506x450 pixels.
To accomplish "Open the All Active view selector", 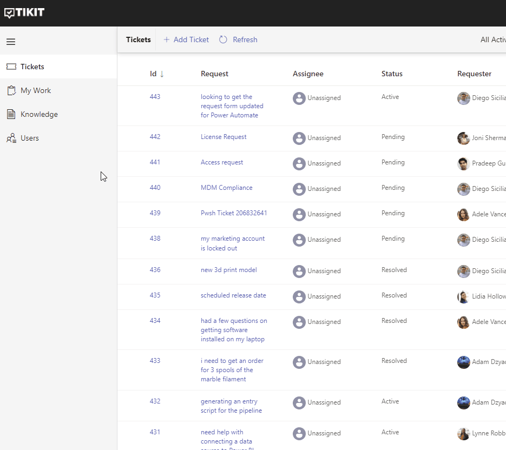I will (492, 39).
